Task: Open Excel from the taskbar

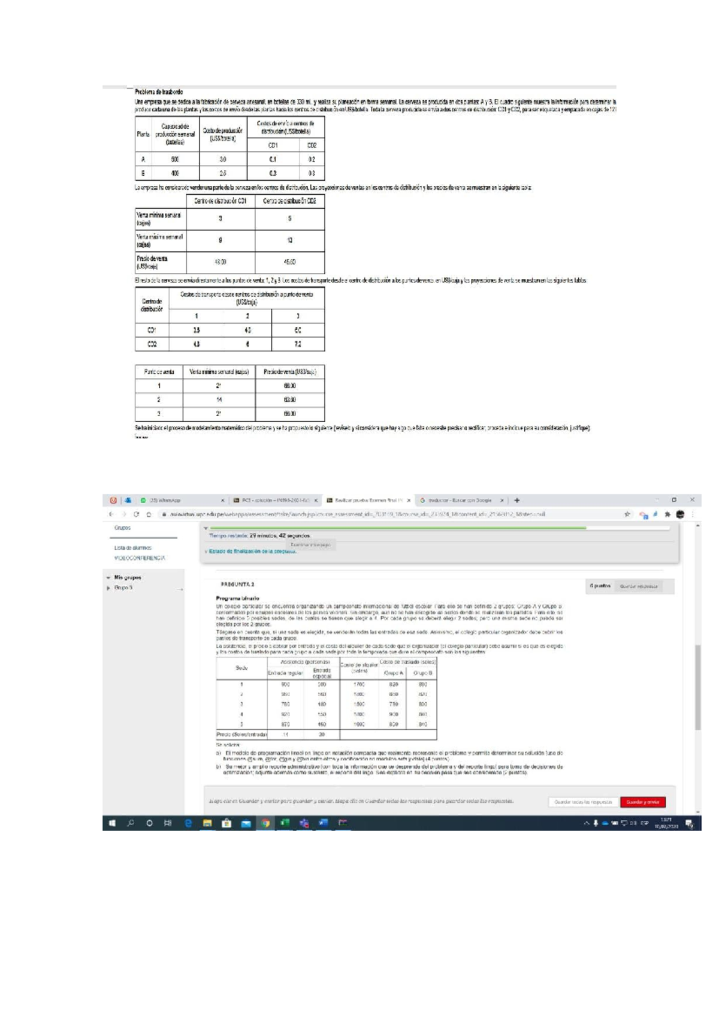Action: point(285,823)
